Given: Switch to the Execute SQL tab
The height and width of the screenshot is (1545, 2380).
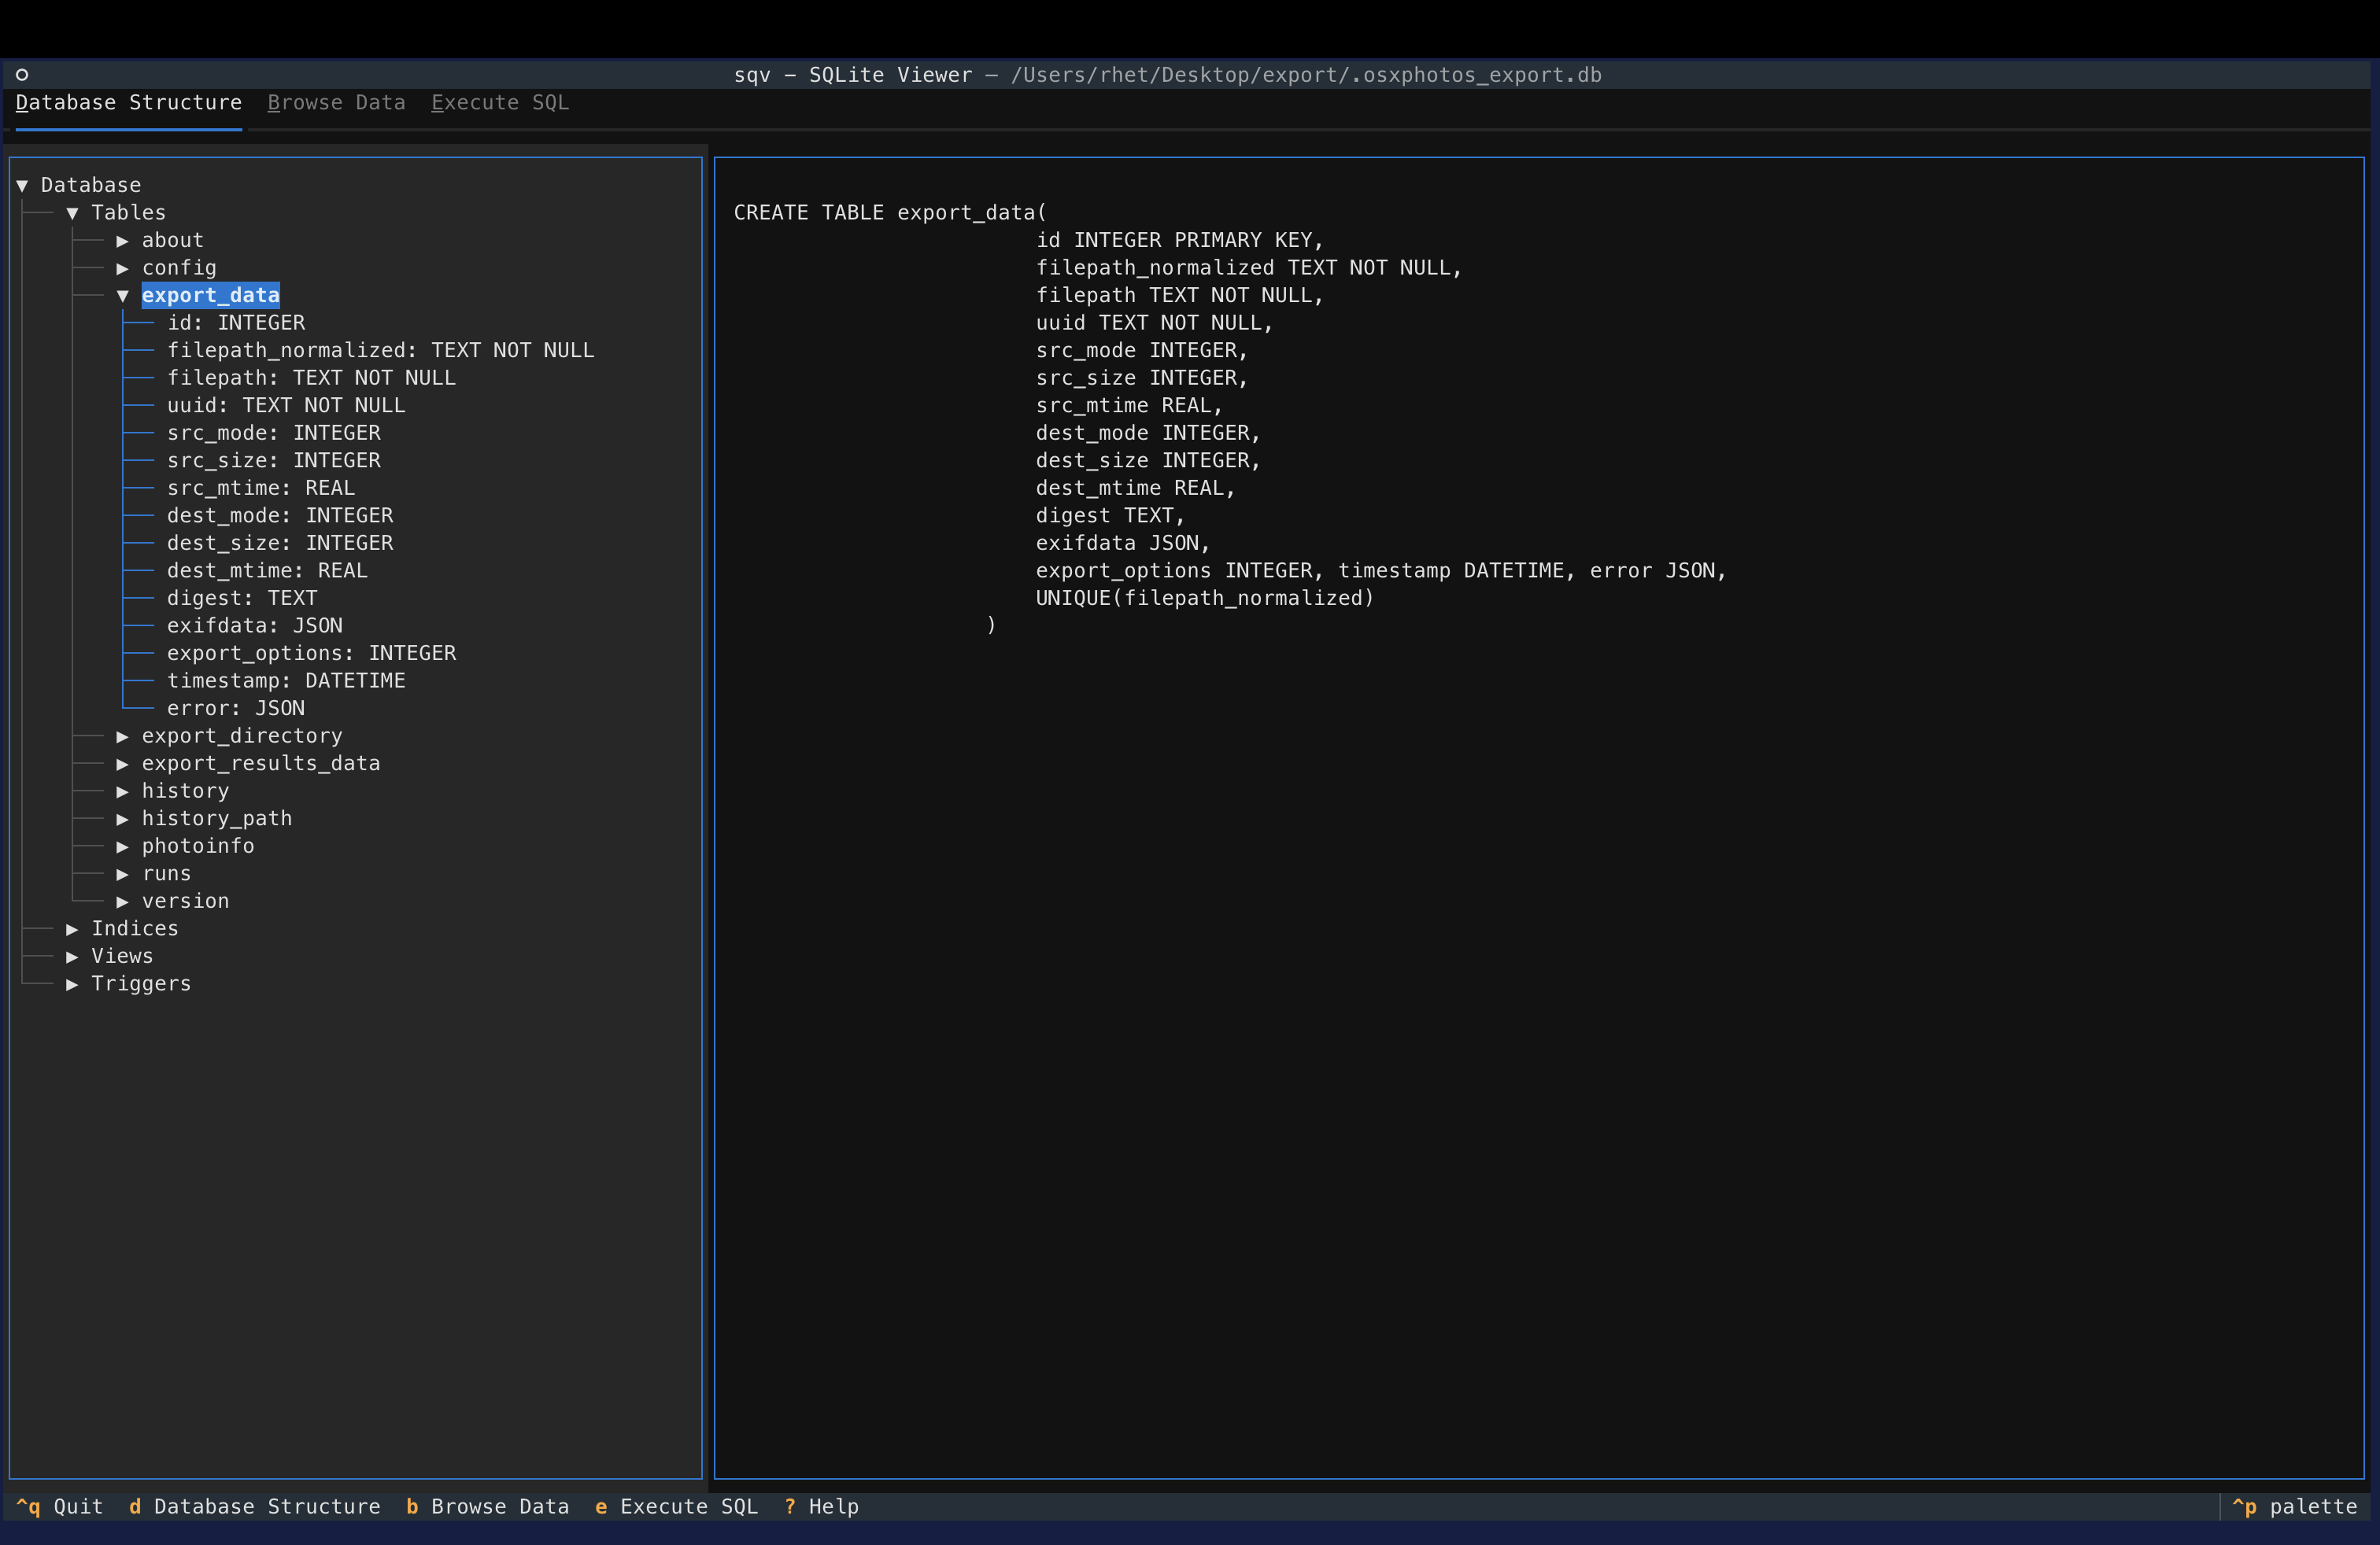Looking at the screenshot, I should pos(500,102).
